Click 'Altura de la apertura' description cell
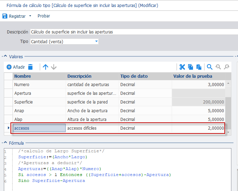The image size is (238, 191). [92, 119]
